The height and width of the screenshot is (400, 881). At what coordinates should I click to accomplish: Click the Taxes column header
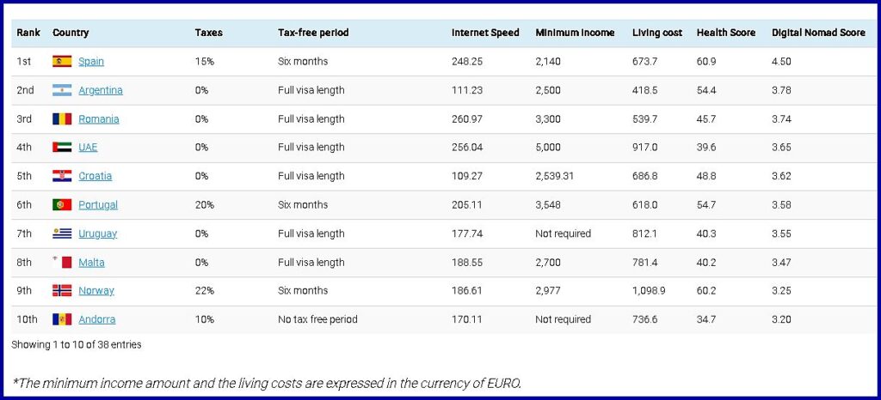click(x=208, y=33)
